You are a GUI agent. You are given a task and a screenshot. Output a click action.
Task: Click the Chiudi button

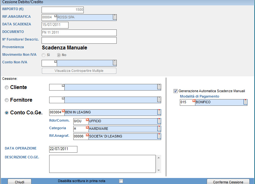(x=19, y=182)
